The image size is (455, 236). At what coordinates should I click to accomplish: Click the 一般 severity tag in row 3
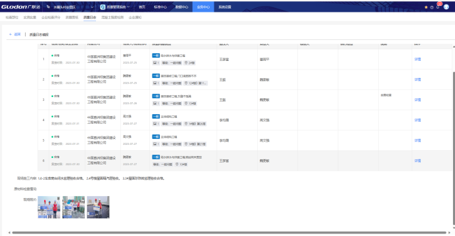coord(156,96)
